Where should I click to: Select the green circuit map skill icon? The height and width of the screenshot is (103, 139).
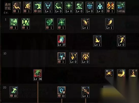coord(14,24)
